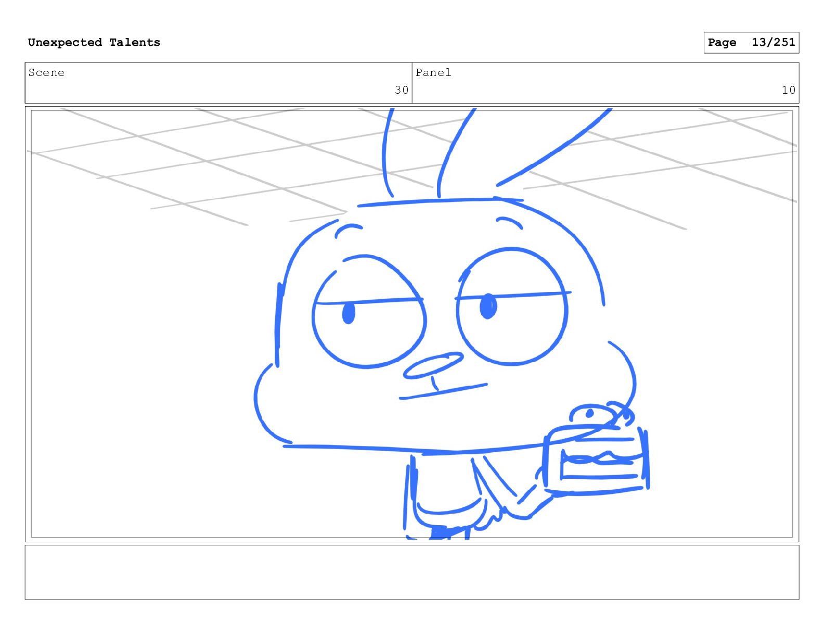
Task: Click the panel number '10'
Action: pyautogui.click(x=788, y=90)
